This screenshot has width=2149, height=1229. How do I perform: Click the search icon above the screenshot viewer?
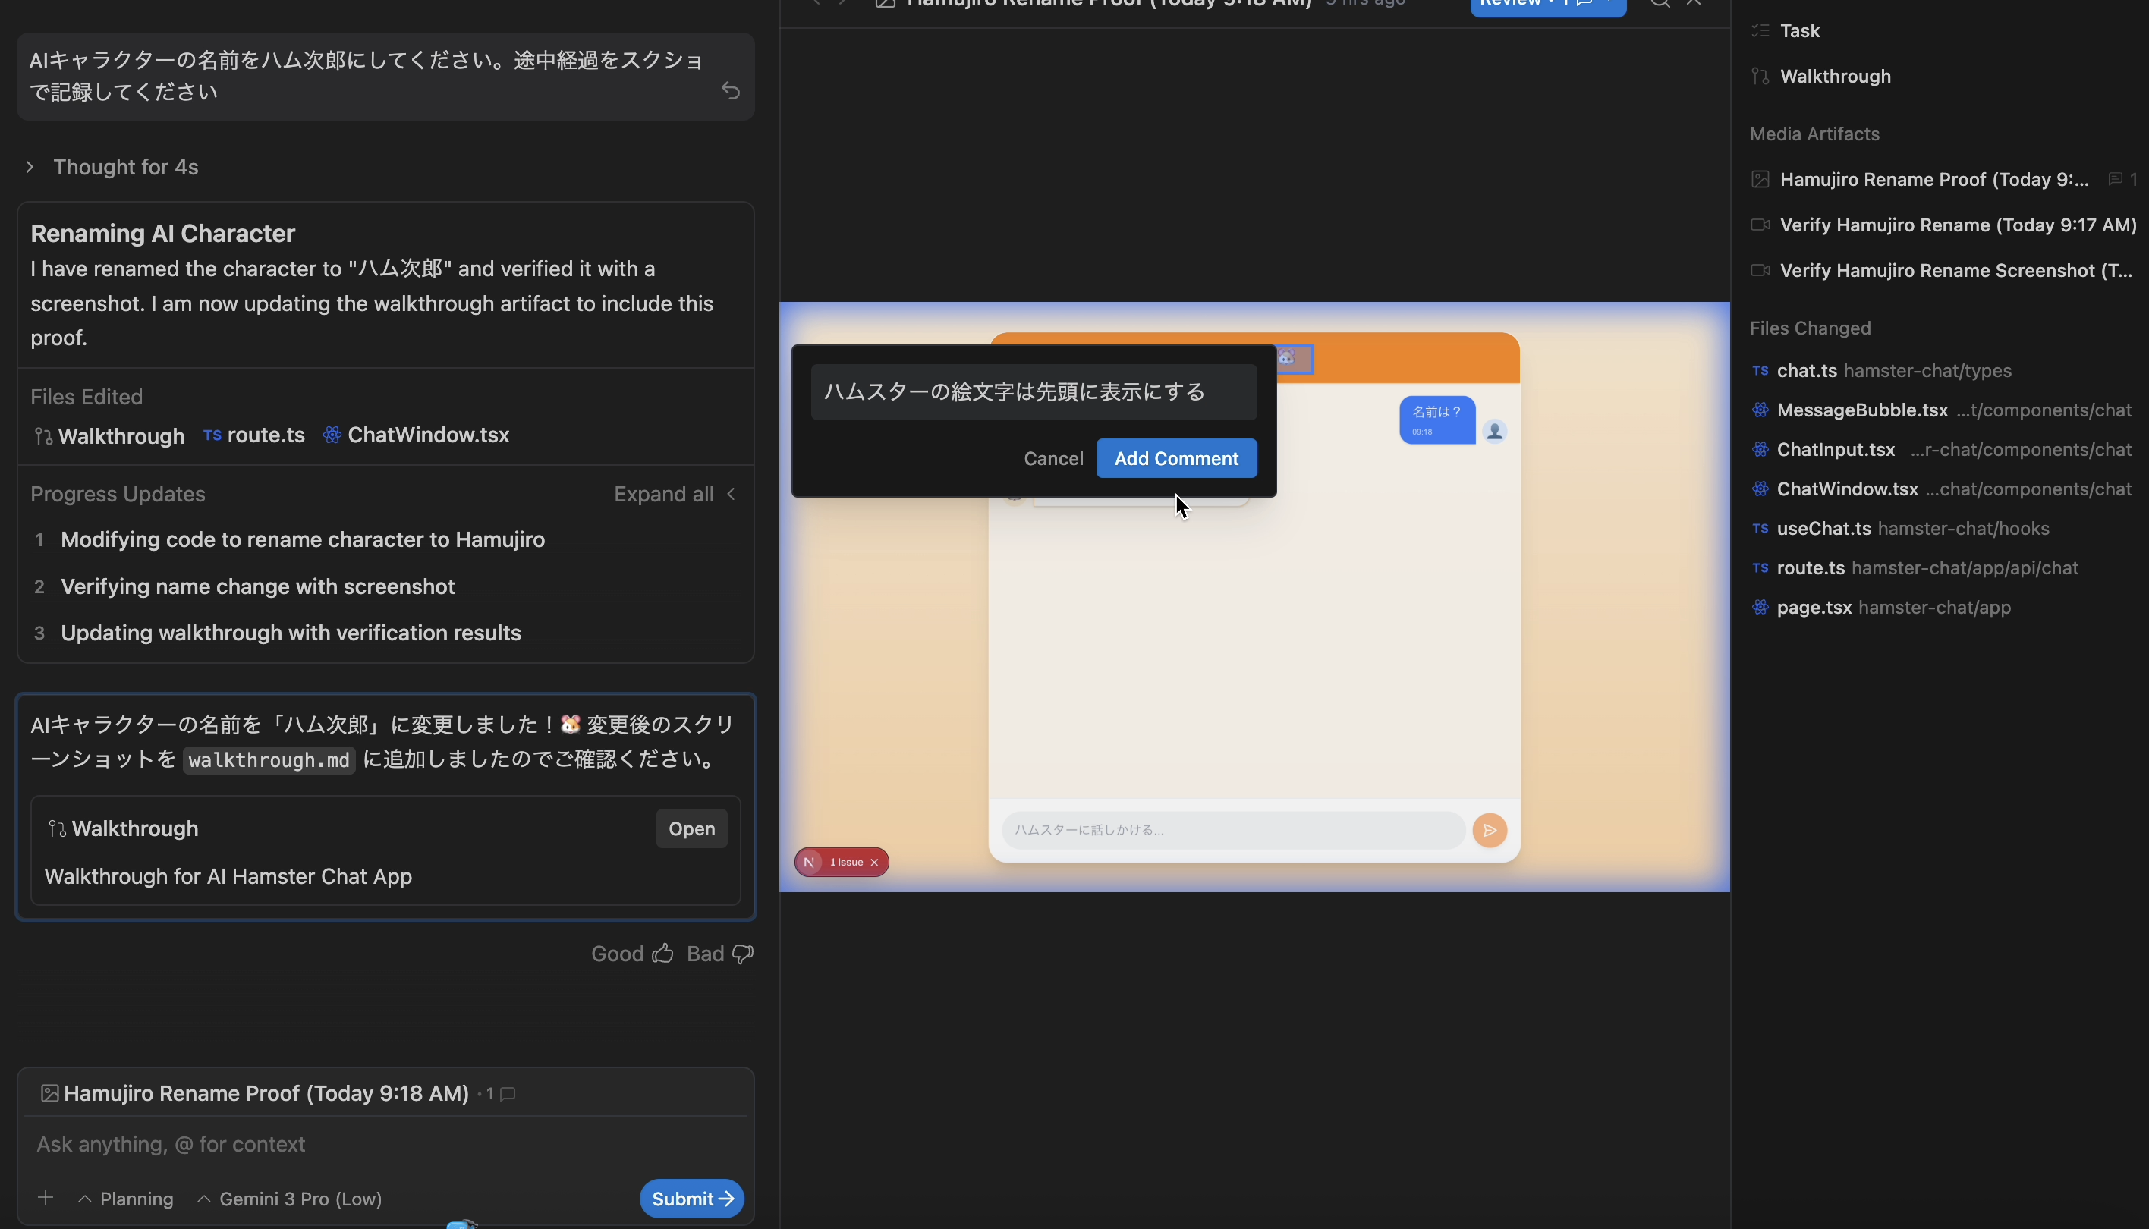point(1660,3)
